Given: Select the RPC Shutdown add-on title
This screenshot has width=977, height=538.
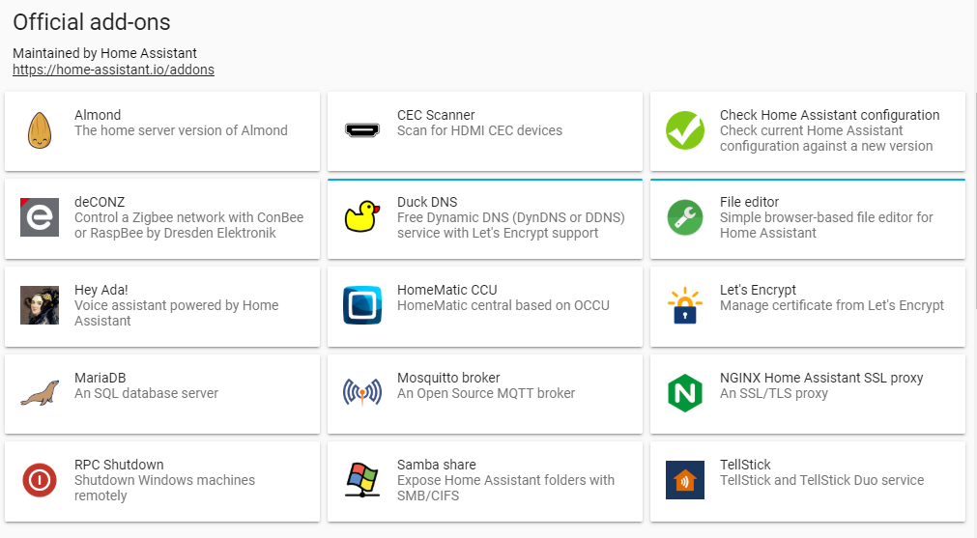Looking at the screenshot, I should (119, 466).
